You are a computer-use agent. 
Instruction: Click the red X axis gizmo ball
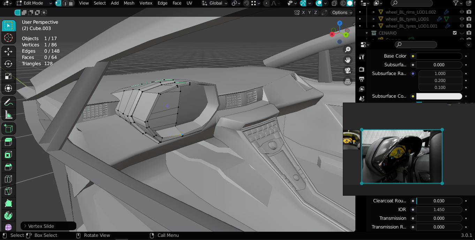[x=332, y=34]
